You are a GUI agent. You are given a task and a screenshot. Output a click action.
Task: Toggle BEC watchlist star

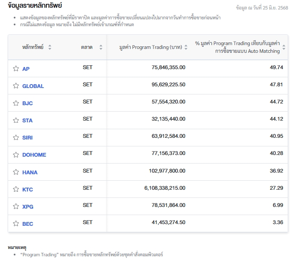pos(16,224)
